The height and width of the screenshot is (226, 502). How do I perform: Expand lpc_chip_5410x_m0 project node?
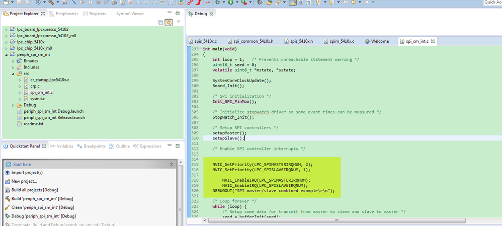[6, 48]
